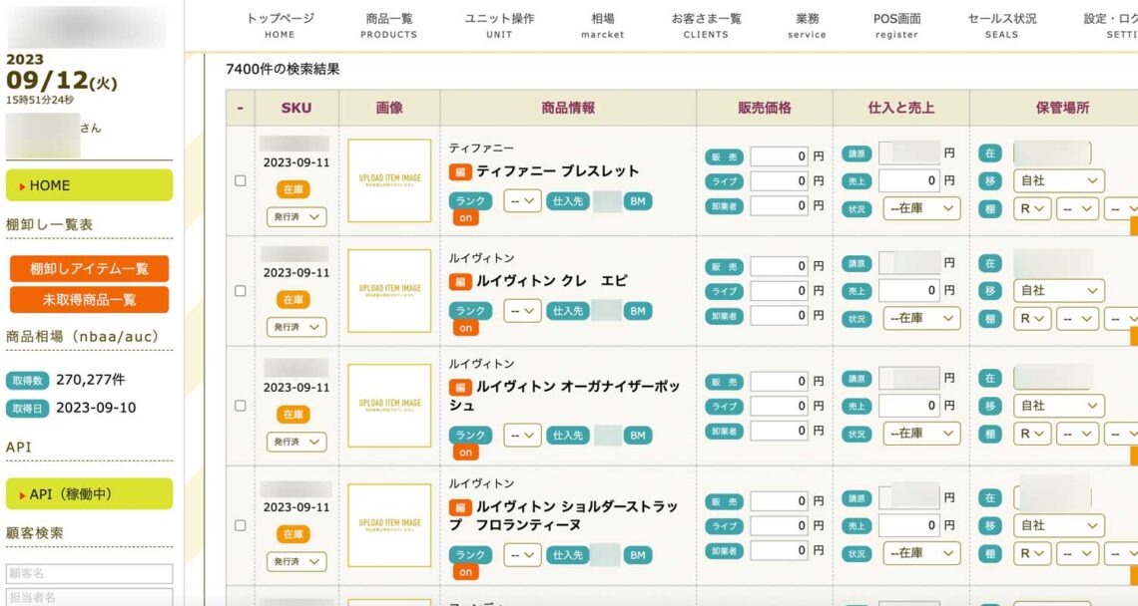Click the BM badge for ルイヴィトン ショルダーストラップ
This screenshot has width=1138, height=606.
tap(638, 555)
